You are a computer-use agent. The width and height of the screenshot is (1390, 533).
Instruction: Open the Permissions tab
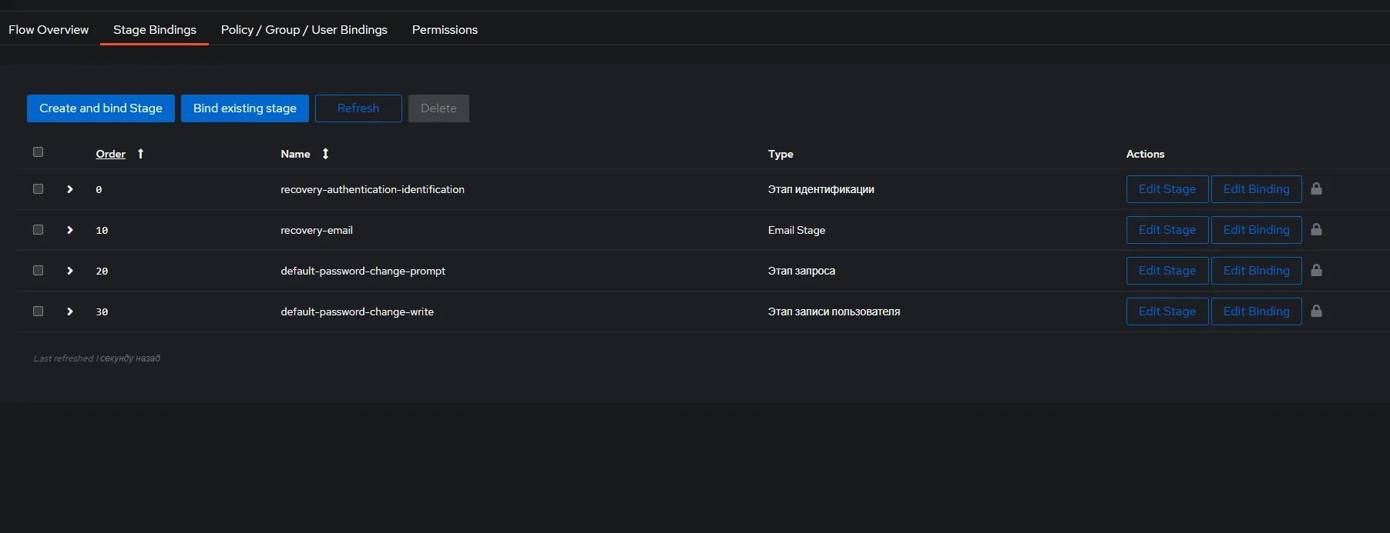445,30
